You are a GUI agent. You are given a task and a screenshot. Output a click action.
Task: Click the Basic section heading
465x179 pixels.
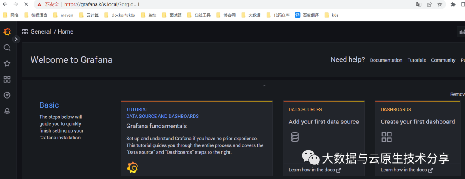coord(49,105)
